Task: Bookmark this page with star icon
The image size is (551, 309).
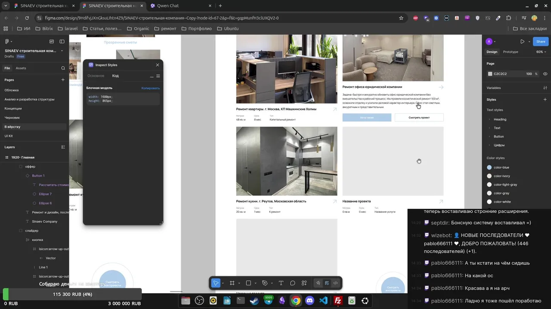Action: (401, 18)
